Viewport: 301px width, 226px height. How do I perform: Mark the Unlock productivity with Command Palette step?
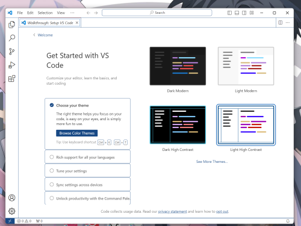tap(52, 198)
